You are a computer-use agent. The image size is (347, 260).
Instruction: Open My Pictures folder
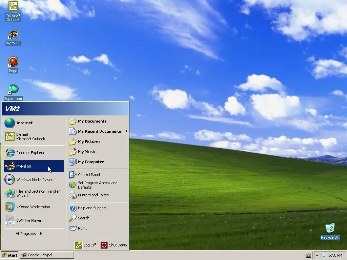[x=98, y=142]
